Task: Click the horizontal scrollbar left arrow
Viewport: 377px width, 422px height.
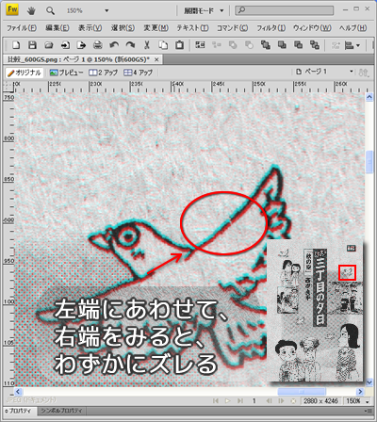Action: (x=18, y=392)
